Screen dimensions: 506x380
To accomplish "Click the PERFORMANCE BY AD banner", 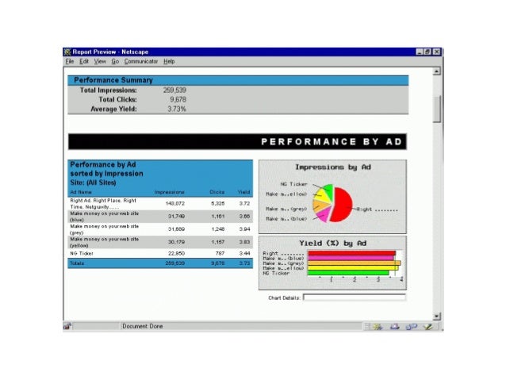I will [237, 142].
